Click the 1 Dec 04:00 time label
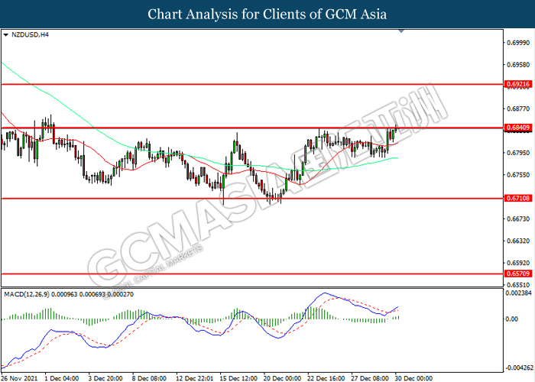Image resolution: width=535 pixels, height=382 pixels. 62,378
